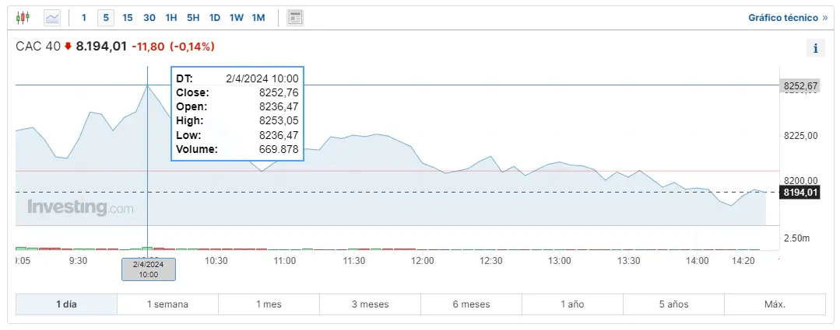Choose the 1H interval

tap(171, 17)
